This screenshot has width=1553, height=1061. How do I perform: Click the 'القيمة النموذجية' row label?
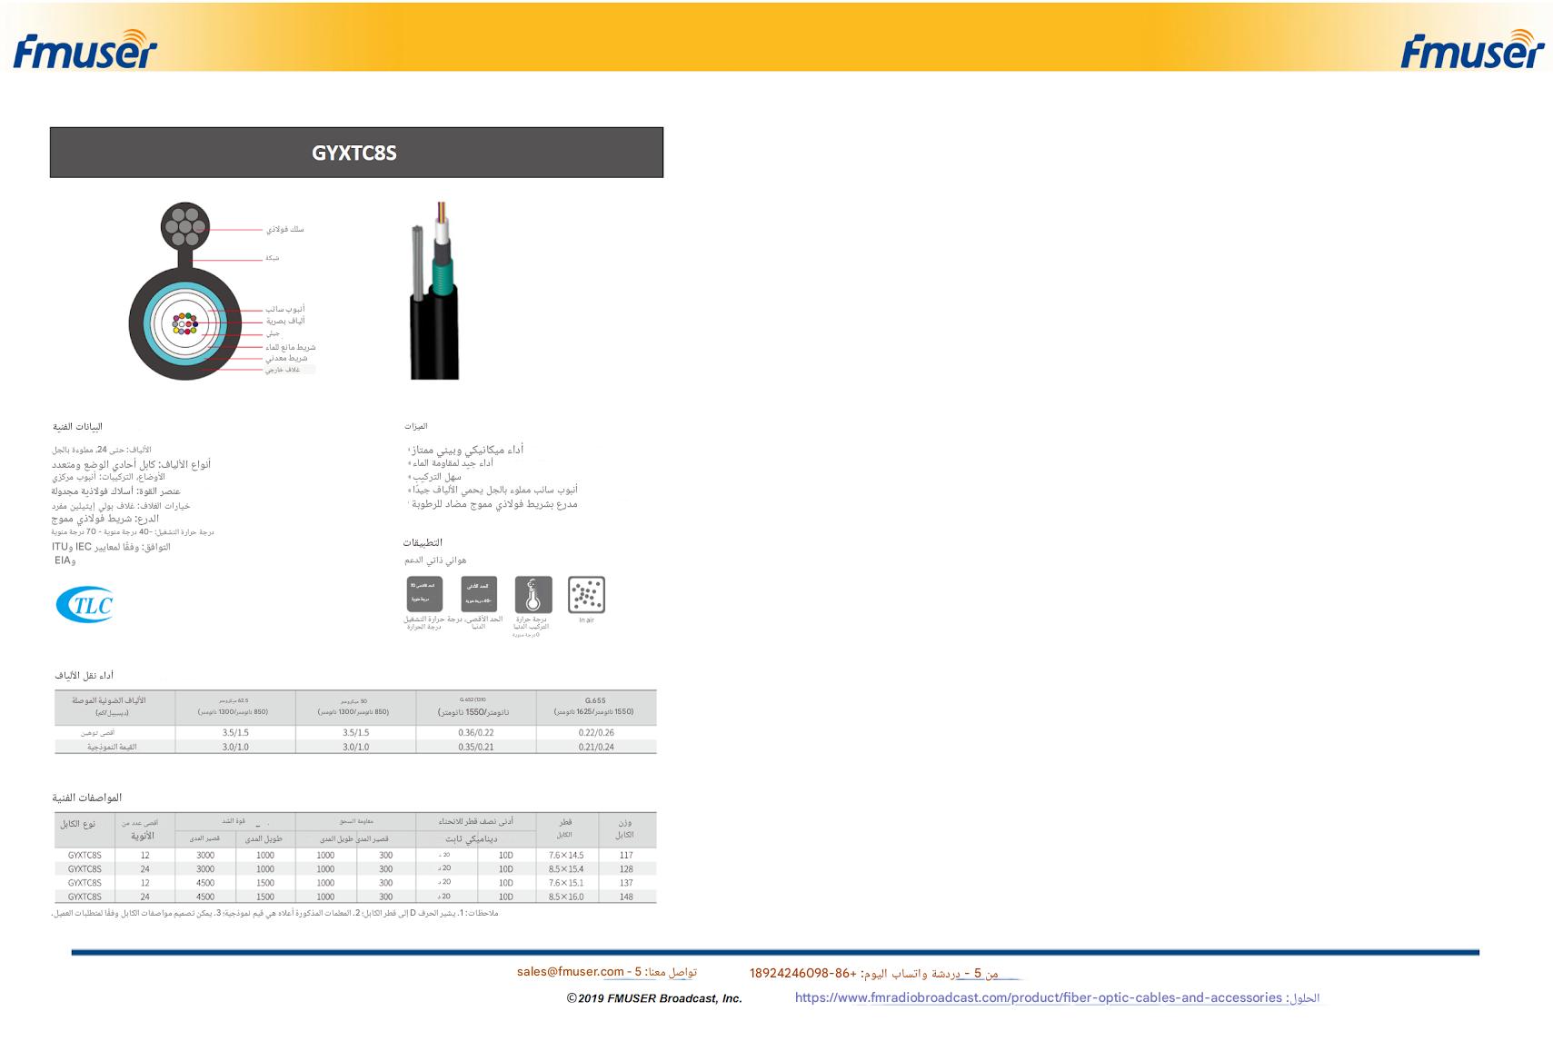click(112, 747)
